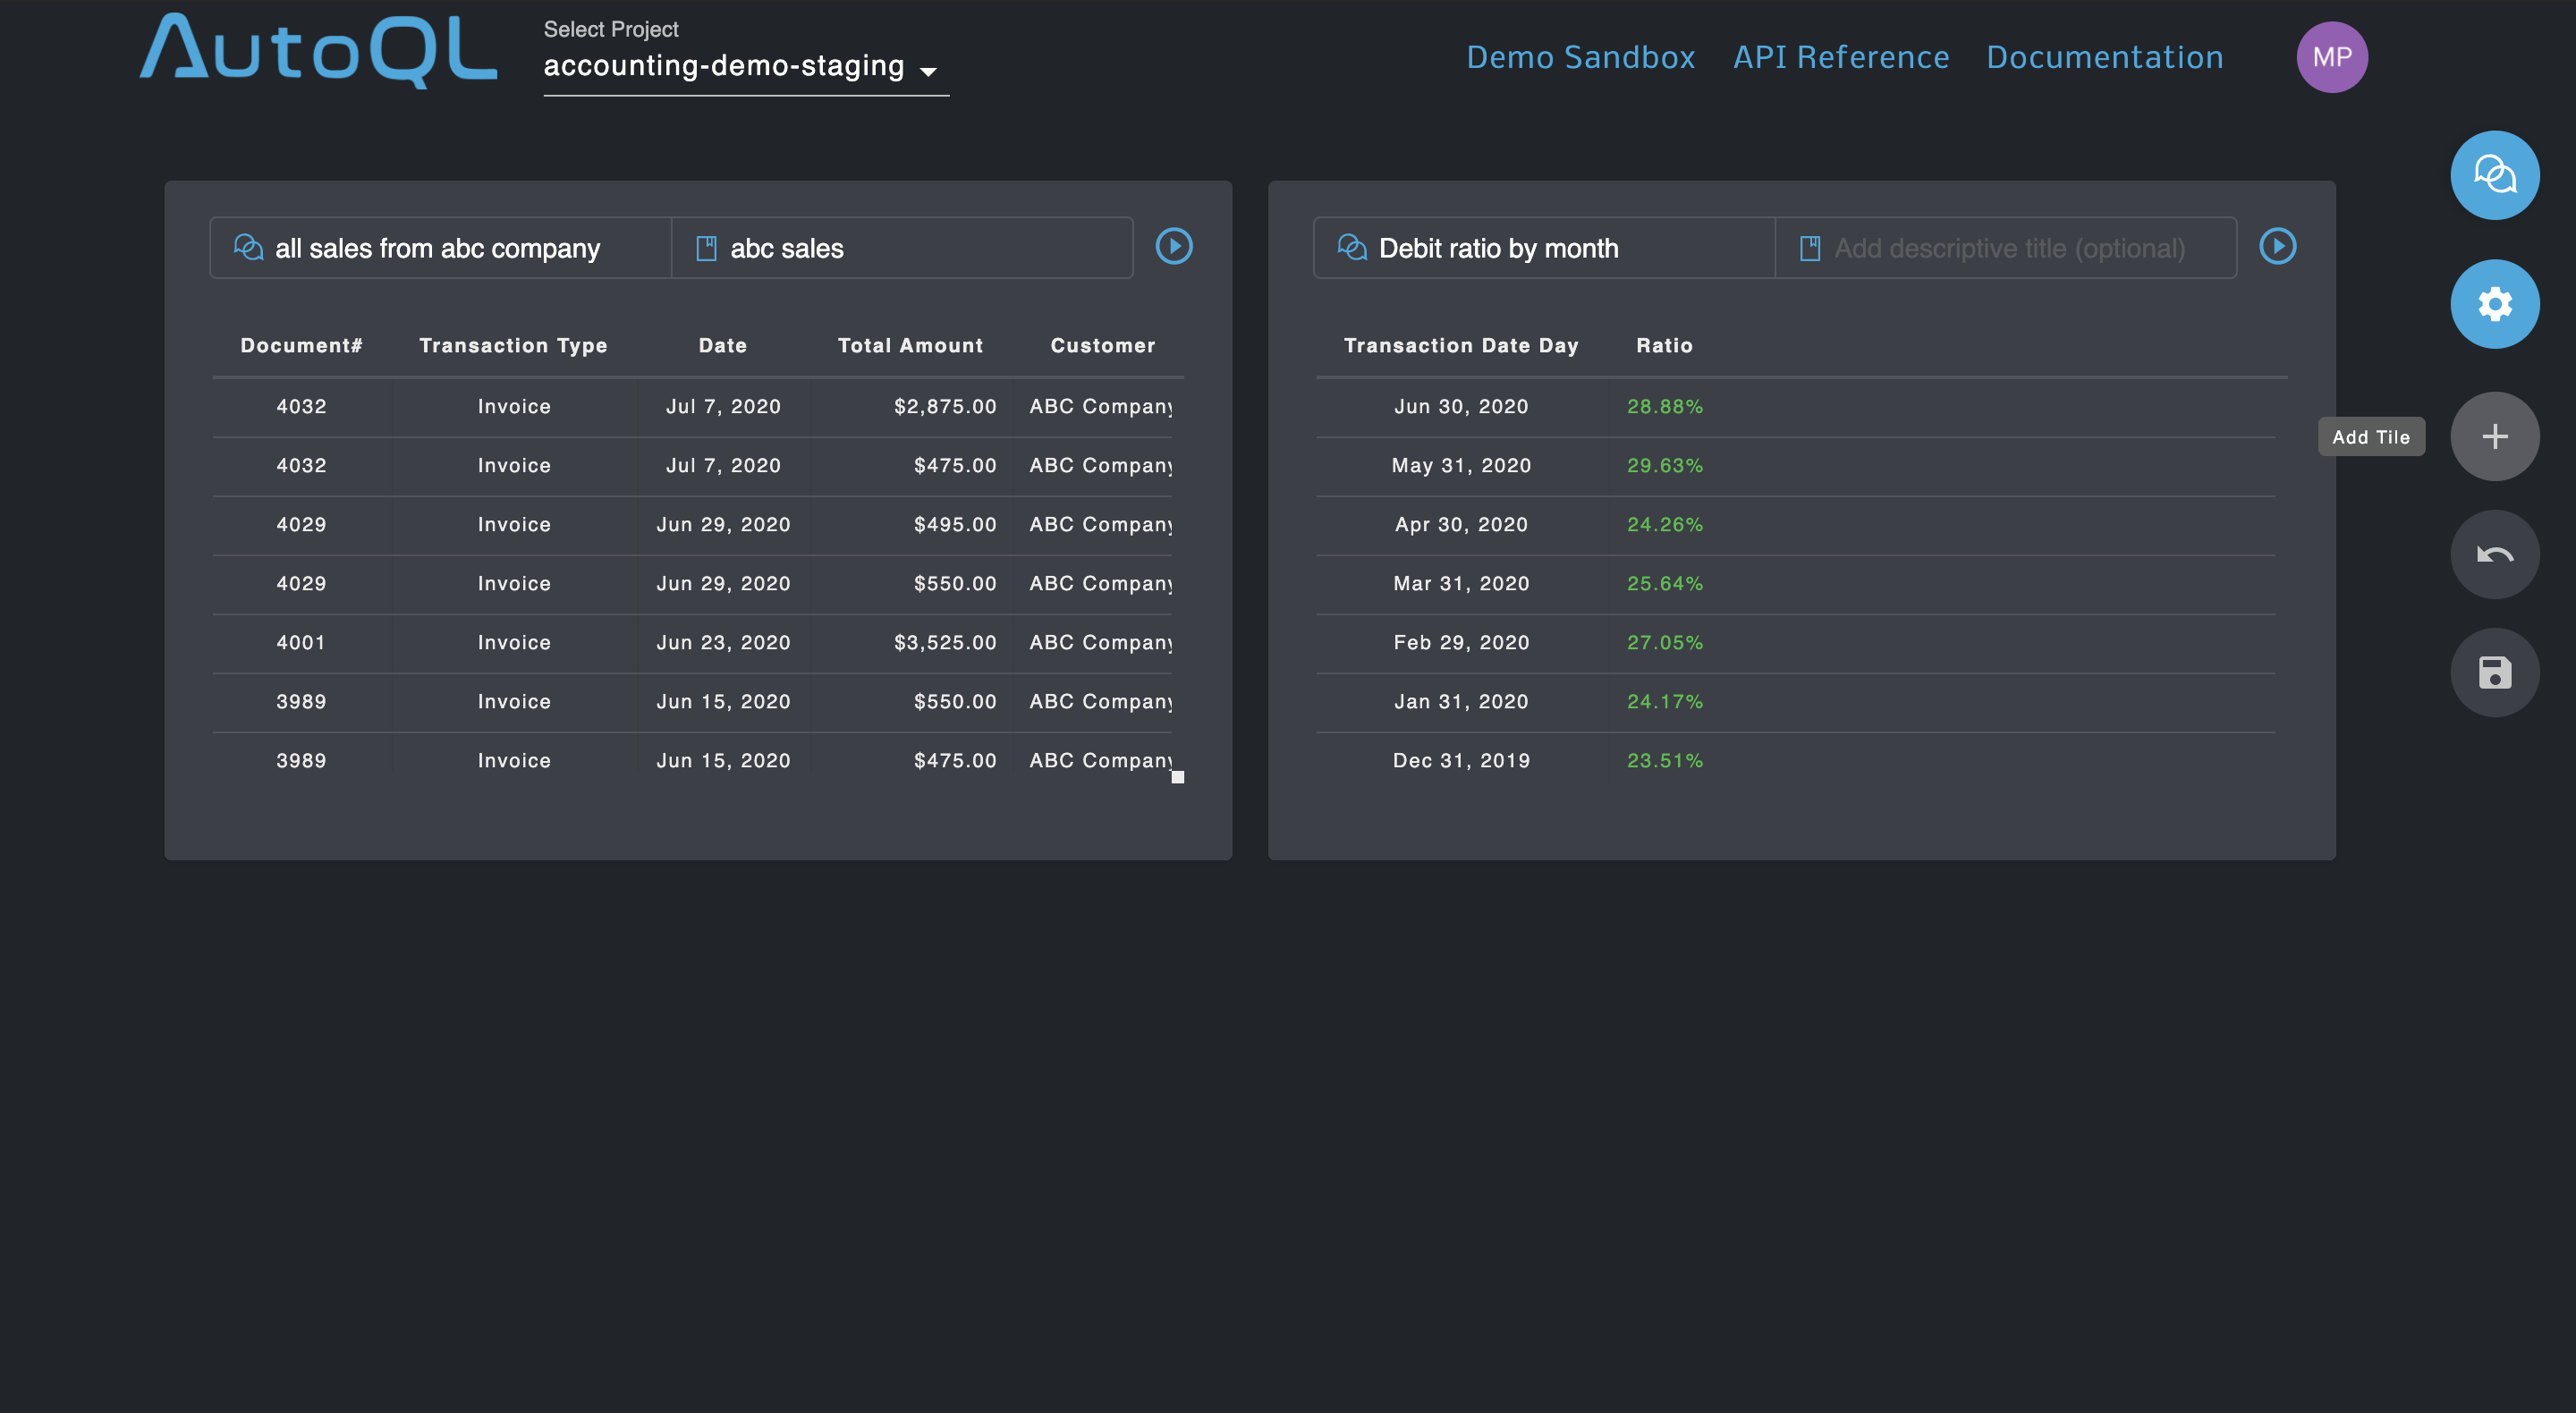Click the 25.64% ratio value

(1664, 583)
